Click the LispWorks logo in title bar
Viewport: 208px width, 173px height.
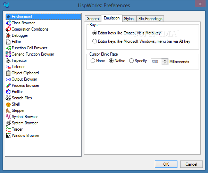point(6,5)
